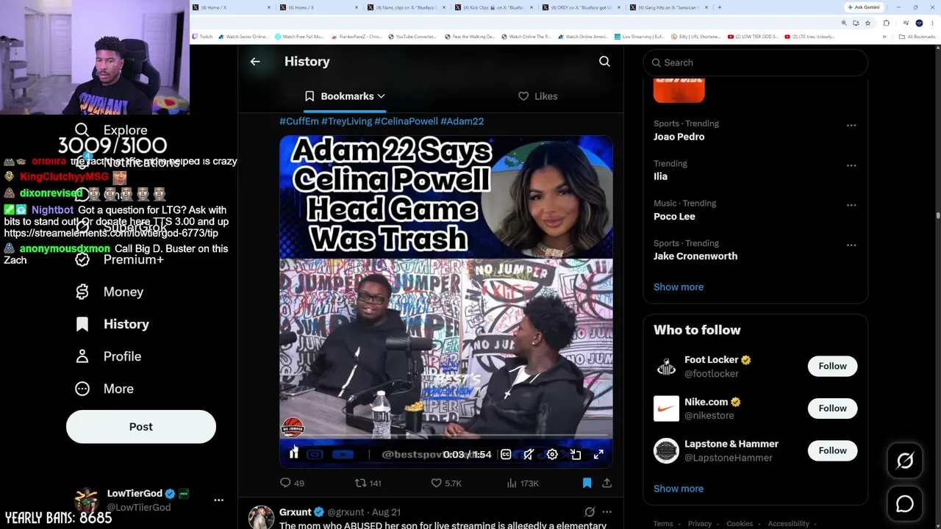Image resolution: width=941 pixels, height=529 pixels.
Task: Click the #TreyLiving hashtag
Action: [346, 121]
